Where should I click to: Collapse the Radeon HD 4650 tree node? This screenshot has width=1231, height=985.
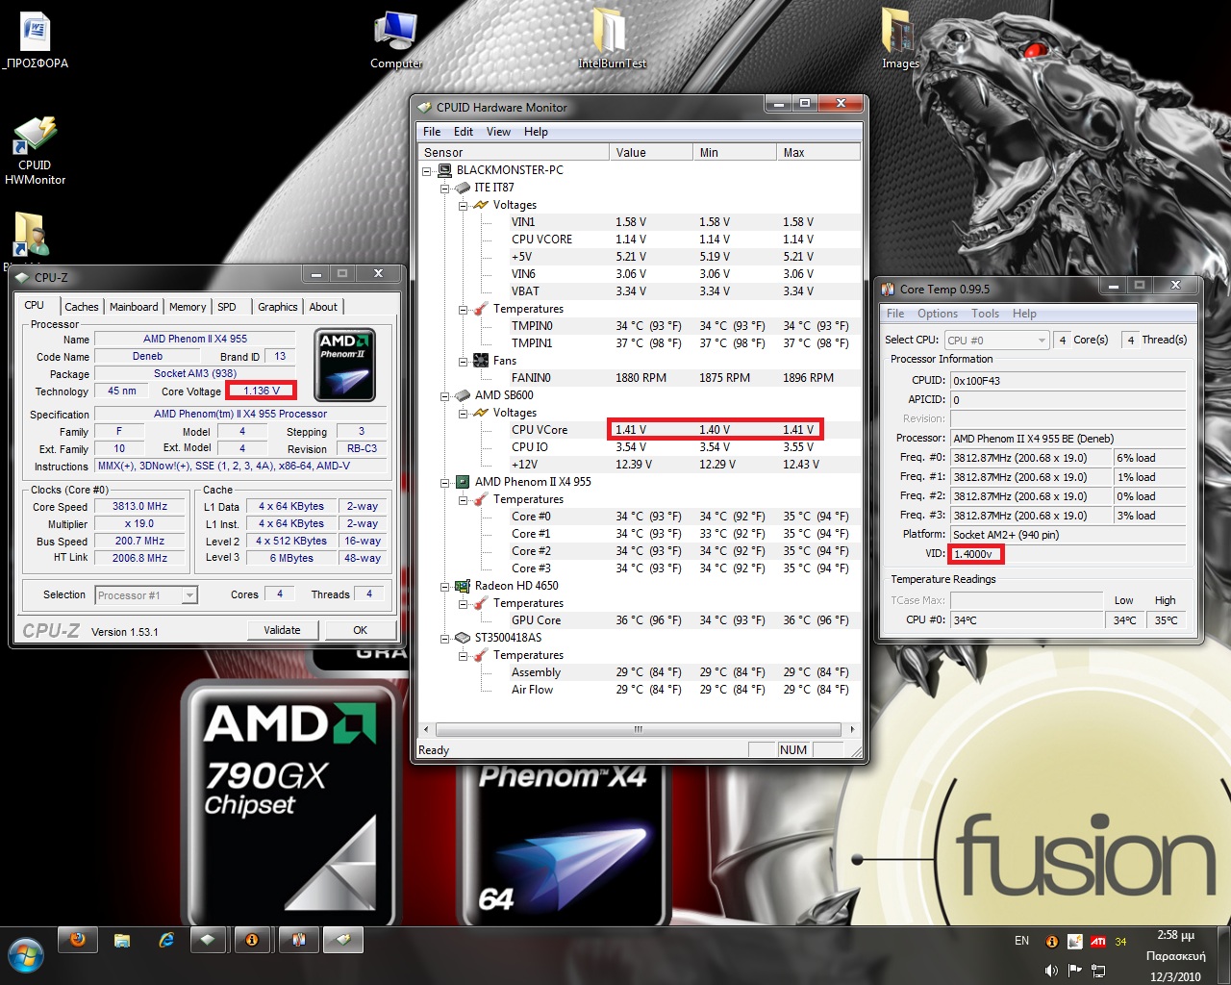445,587
